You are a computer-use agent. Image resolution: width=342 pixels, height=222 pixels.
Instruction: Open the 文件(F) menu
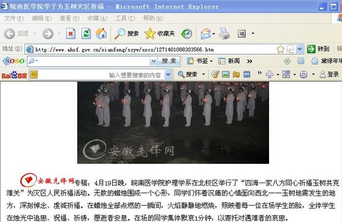point(14,18)
